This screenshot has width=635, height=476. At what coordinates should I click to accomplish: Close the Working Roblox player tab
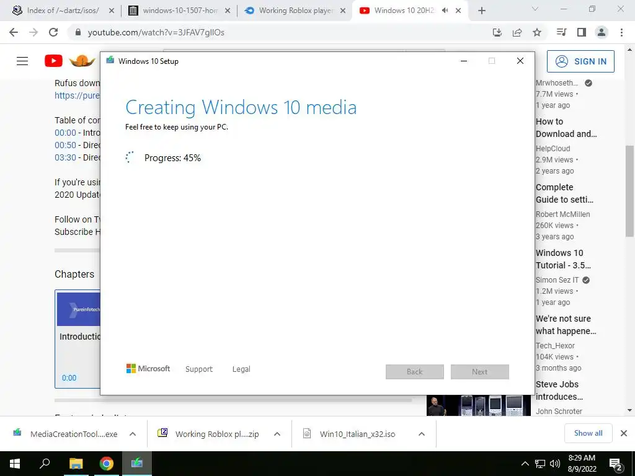click(x=343, y=11)
